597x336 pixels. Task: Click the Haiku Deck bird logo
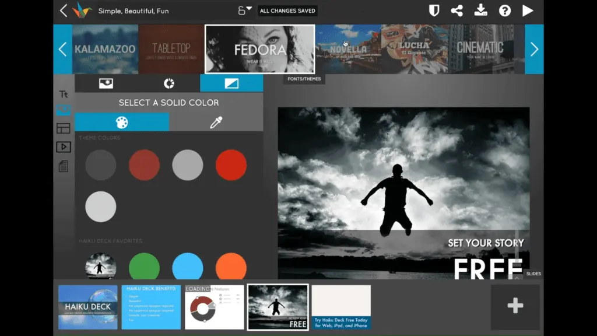82,10
